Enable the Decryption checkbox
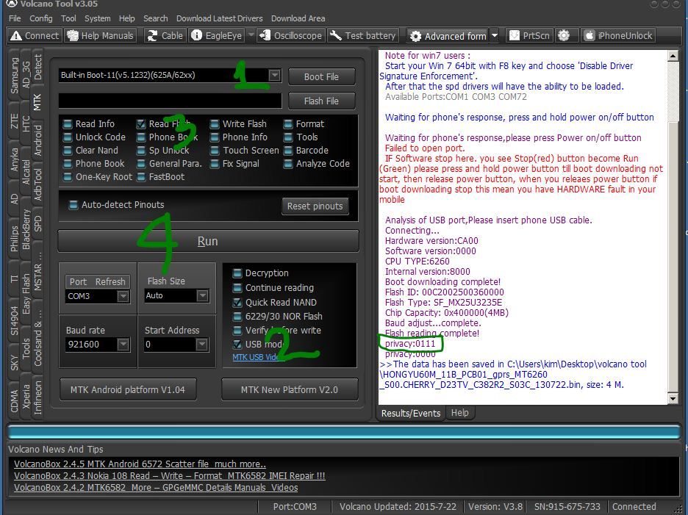Viewport: 688px width, 515px height. (237, 273)
